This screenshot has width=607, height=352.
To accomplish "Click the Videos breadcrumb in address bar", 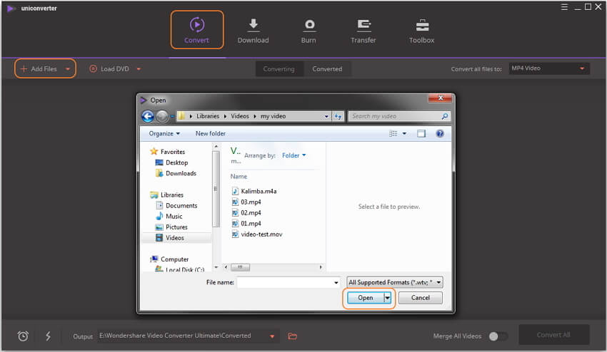I will [240, 116].
